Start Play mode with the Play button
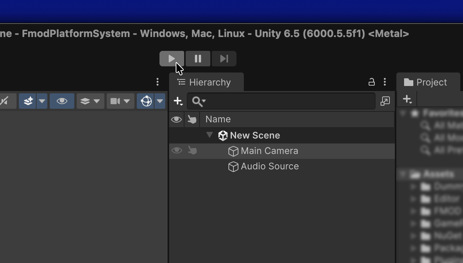Viewport: 463px width, 263px height. point(172,59)
